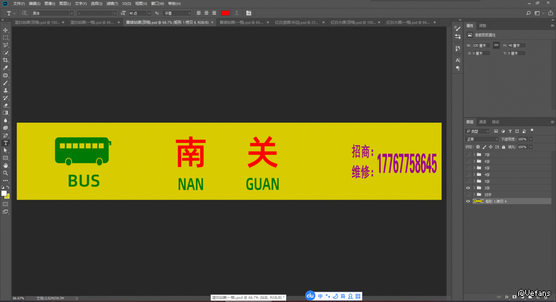The height and width of the screenshot is (302, 556).
Task: Select the Eraser tool
Action: click(6, 105)
